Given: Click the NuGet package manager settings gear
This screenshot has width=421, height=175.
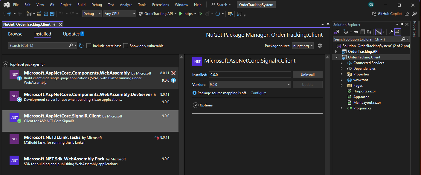Looking at the screenshot, I should pyautogui.click(x=320, y=46).
